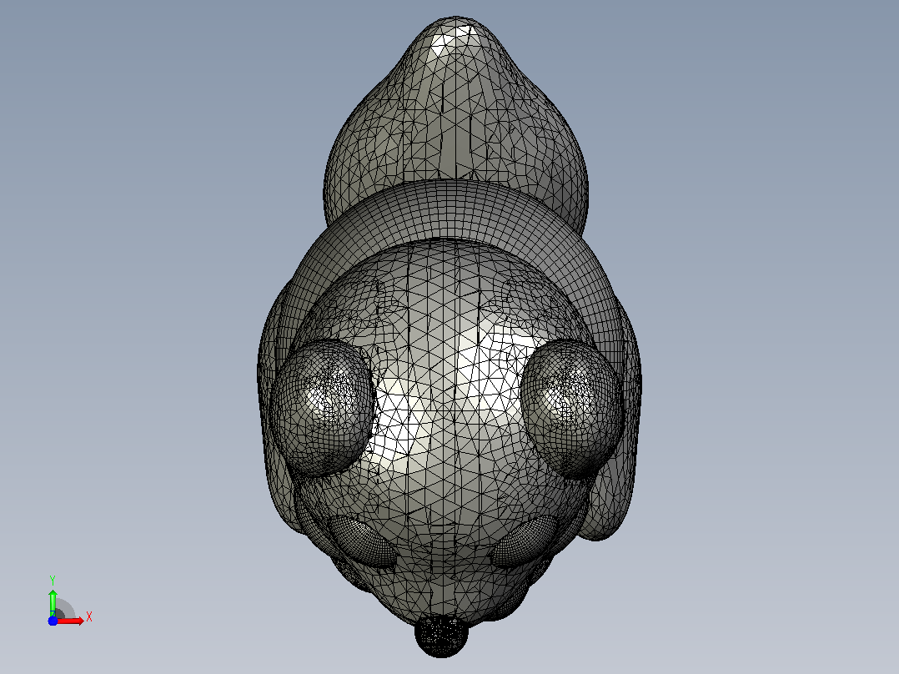Image resolution: width=899 pixels, height=674 pixels.
Task: Click the green Y axis arrow
Action: coord(53,602)
